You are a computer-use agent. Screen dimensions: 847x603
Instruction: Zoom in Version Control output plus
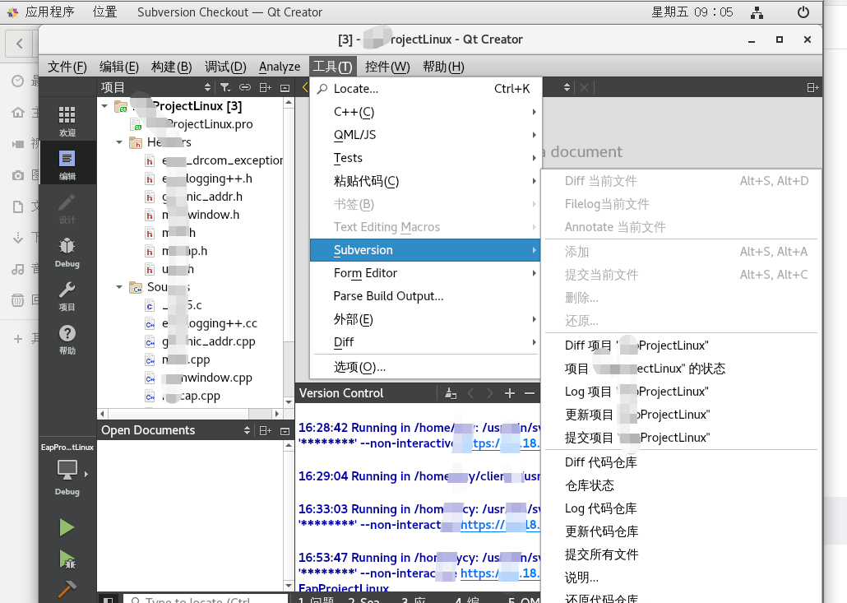[509, 393]
